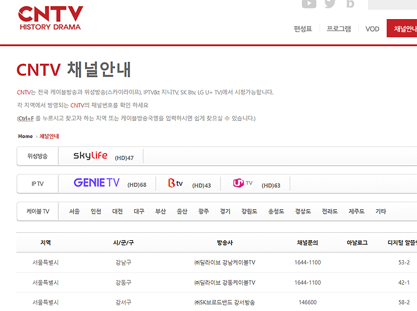Click the U+ TV logo
417x311 pixels.
coord(242,183)
